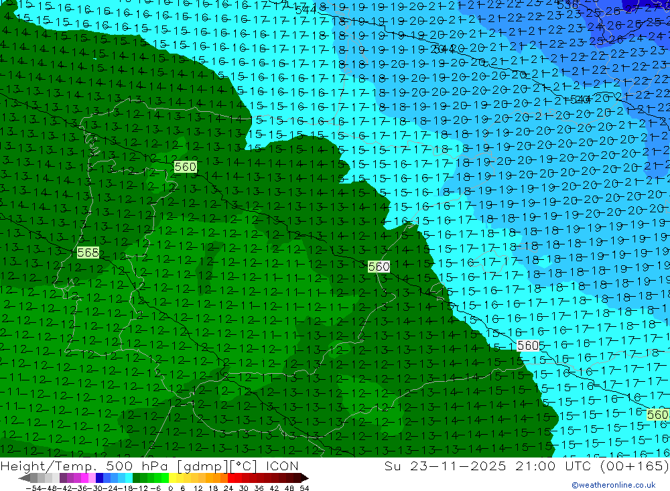Pick the bright yellow legend swatch above 0
The width and height of the screenshot is (670, 491).
173,478
